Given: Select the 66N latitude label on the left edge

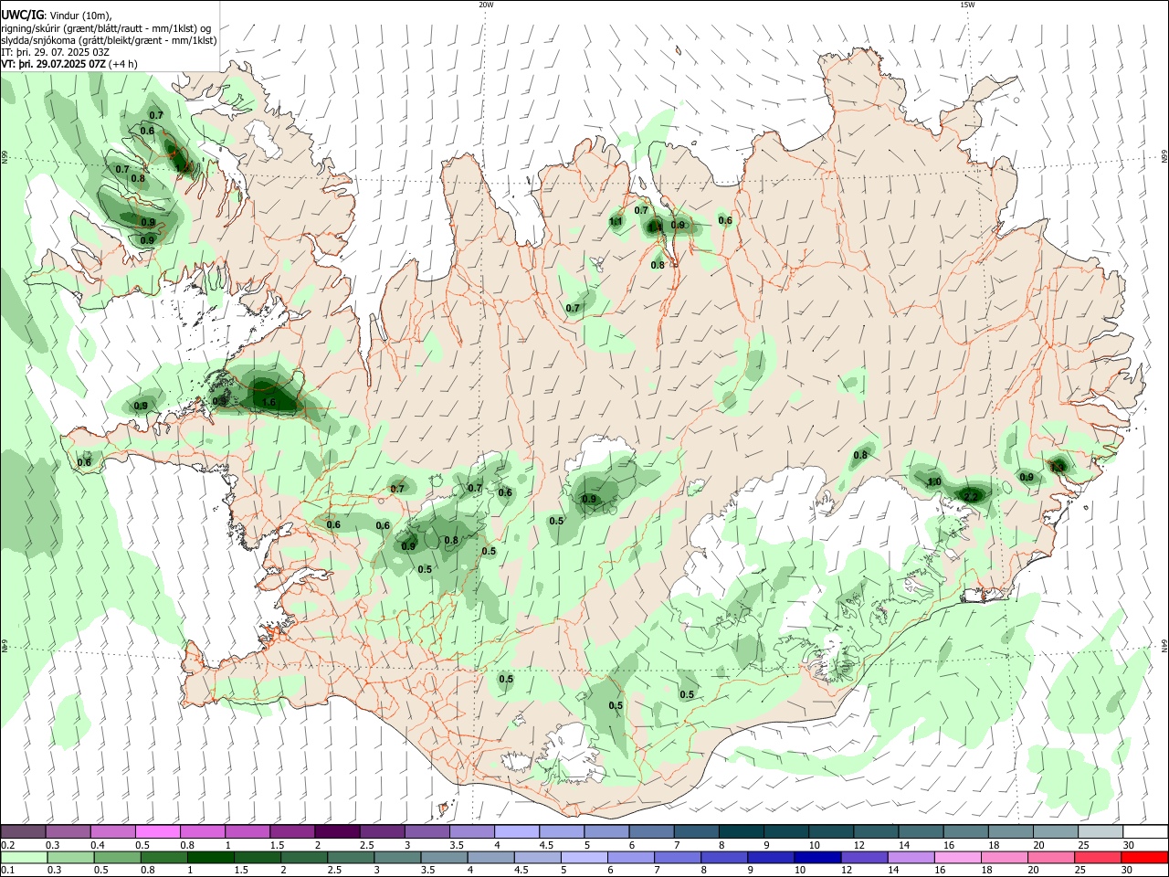Looking at the screenshot, I should coord(5,157).
